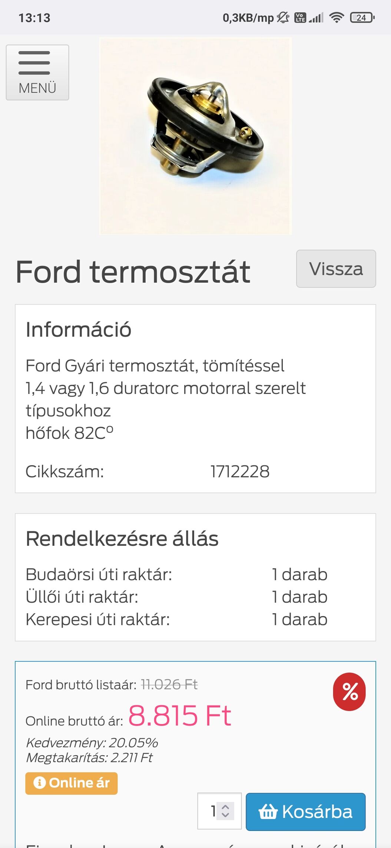Tap the red percent discount badge
The height and width of the screenshot is (848, 391).
pyautogui.click(x=349, y=691)
